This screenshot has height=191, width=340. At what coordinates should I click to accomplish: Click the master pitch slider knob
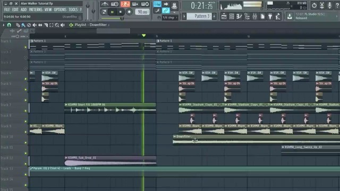click(x=93, y=11)
